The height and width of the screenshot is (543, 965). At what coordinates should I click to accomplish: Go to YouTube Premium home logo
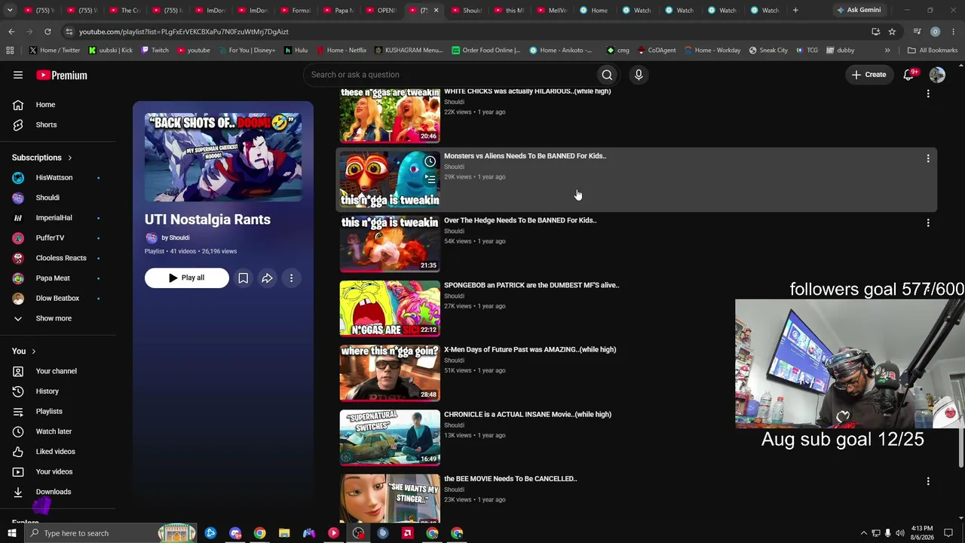click(x=62, y=75)
